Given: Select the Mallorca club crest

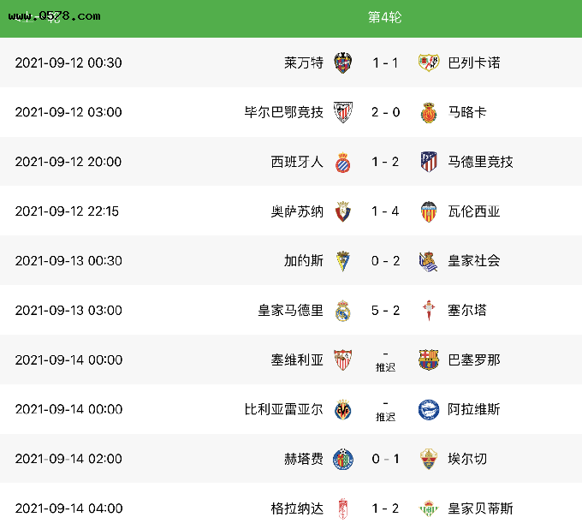Looking at the screenshot, I should tap(429, 112).
